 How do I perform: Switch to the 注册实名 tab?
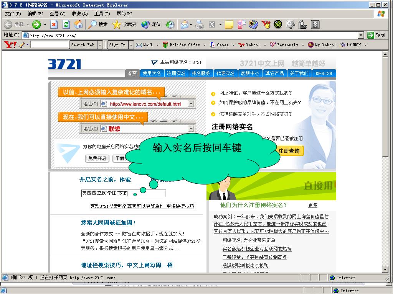pos(176,73)
